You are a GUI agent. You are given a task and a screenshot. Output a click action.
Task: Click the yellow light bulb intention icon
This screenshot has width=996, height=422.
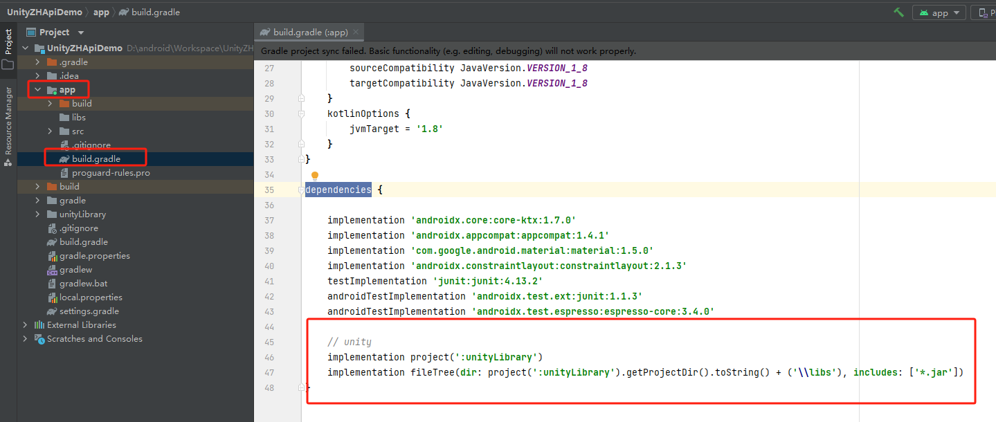[314, 176]
